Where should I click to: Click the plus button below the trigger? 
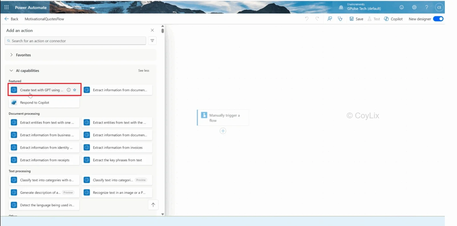point(223,131)
